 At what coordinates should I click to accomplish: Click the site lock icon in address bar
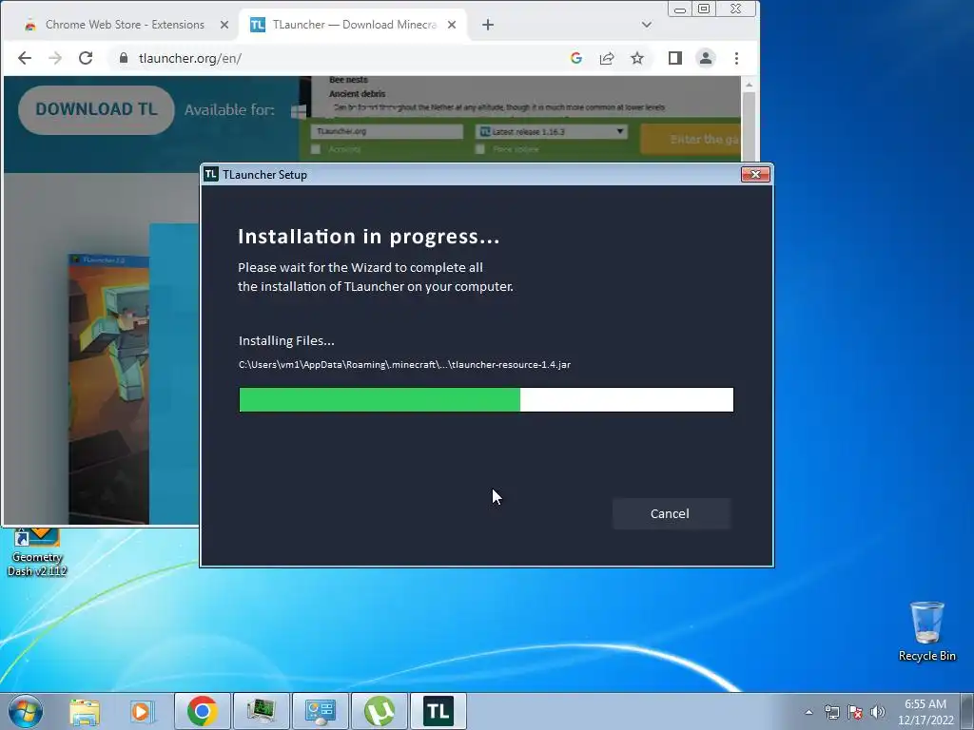pos(124,58)
